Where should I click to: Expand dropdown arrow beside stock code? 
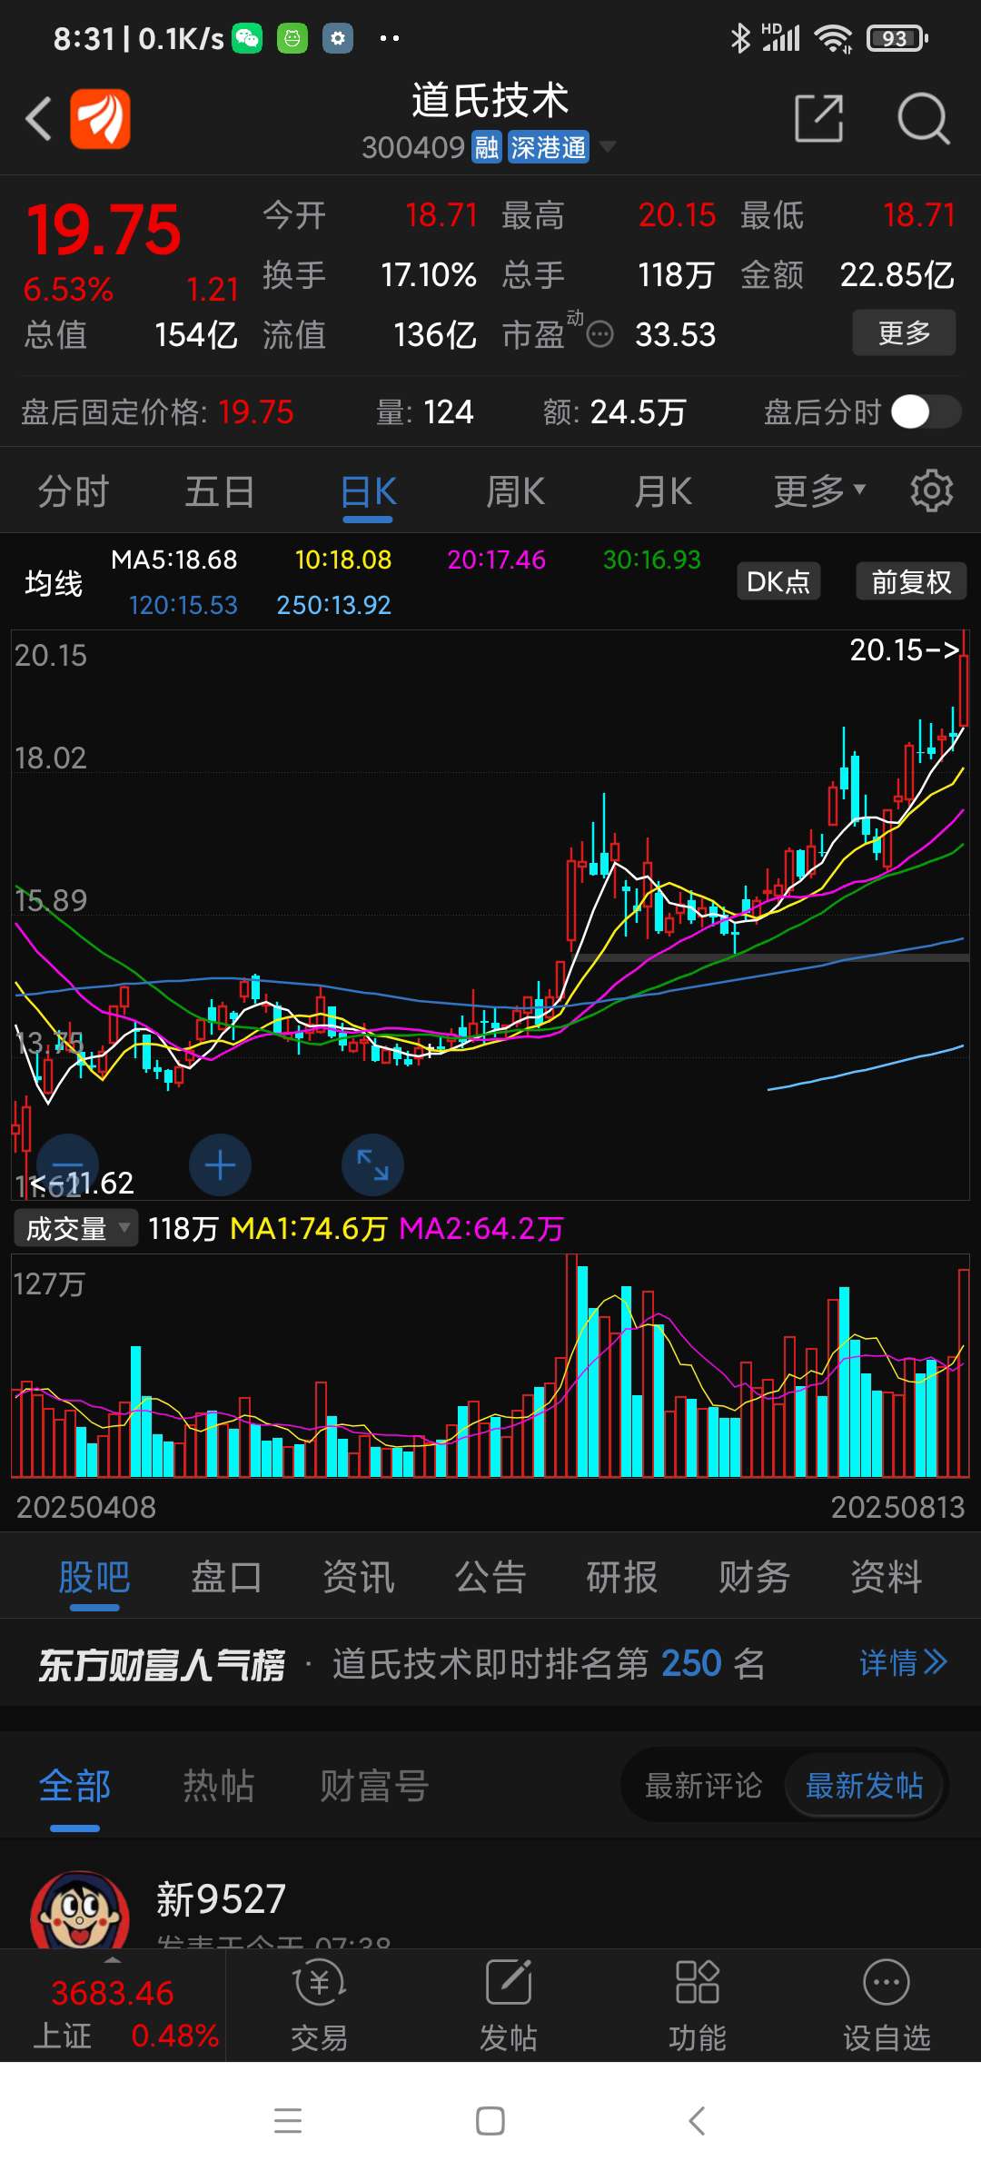pyautogui.click(x=608, y=146)
